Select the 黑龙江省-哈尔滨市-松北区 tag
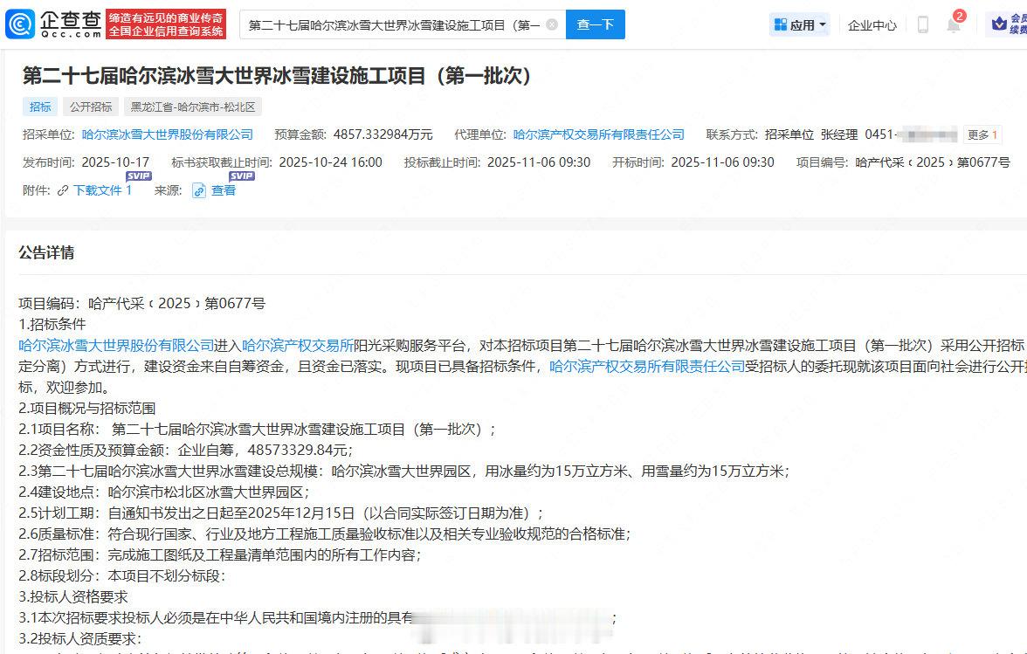 (193, 107)
